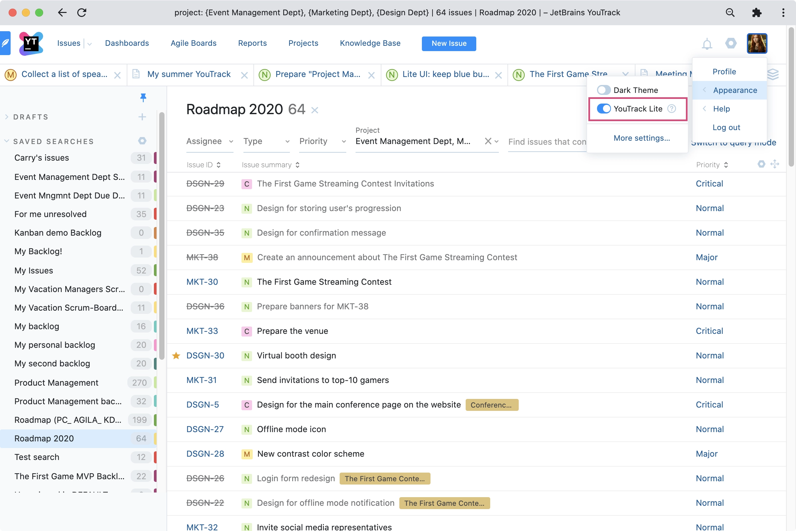
Task: Toggle the YouTrack Lite switch
Action: pos(603,109)
